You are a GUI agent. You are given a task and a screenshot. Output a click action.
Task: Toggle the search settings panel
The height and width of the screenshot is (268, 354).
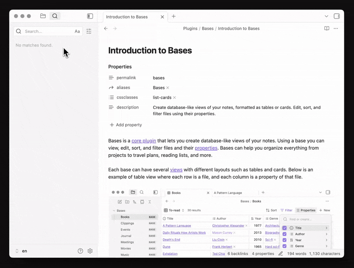tap(89, 31)
